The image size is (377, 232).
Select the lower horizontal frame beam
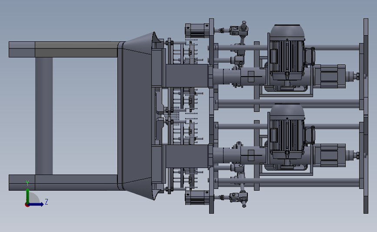64,182
